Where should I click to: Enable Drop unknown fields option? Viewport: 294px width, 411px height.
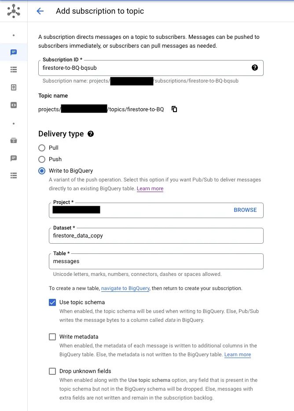(x=52, y=371)
